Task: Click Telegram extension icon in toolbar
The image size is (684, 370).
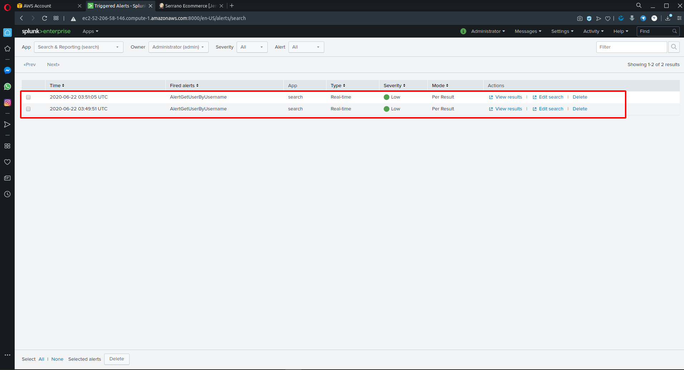Action: click(643, 18)
